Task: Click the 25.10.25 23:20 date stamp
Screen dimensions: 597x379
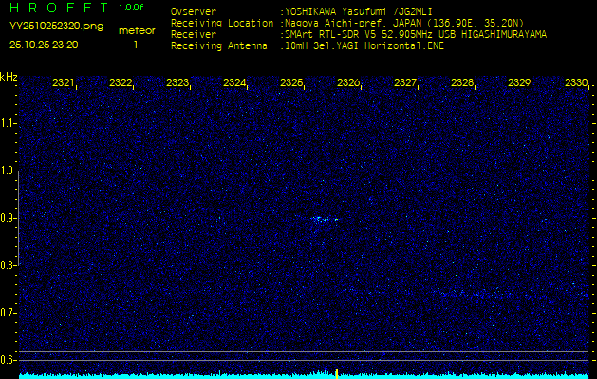Action: click(44, 45)
